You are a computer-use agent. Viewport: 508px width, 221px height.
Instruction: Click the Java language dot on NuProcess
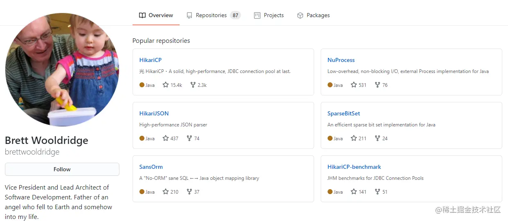point(330,85)
